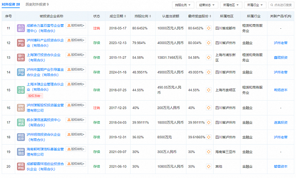This screenshot has height=178, width=296.
Task: Open the 所属行业 filter dropdown
Action: click(255, 5)
